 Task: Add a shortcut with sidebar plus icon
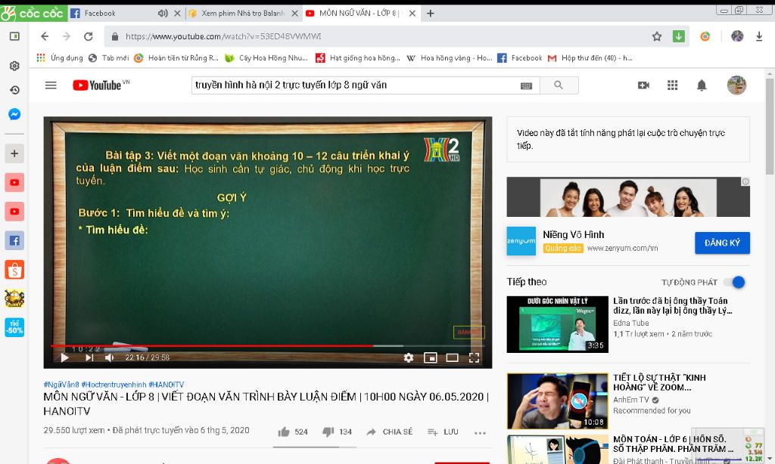(x=15, y=153)
